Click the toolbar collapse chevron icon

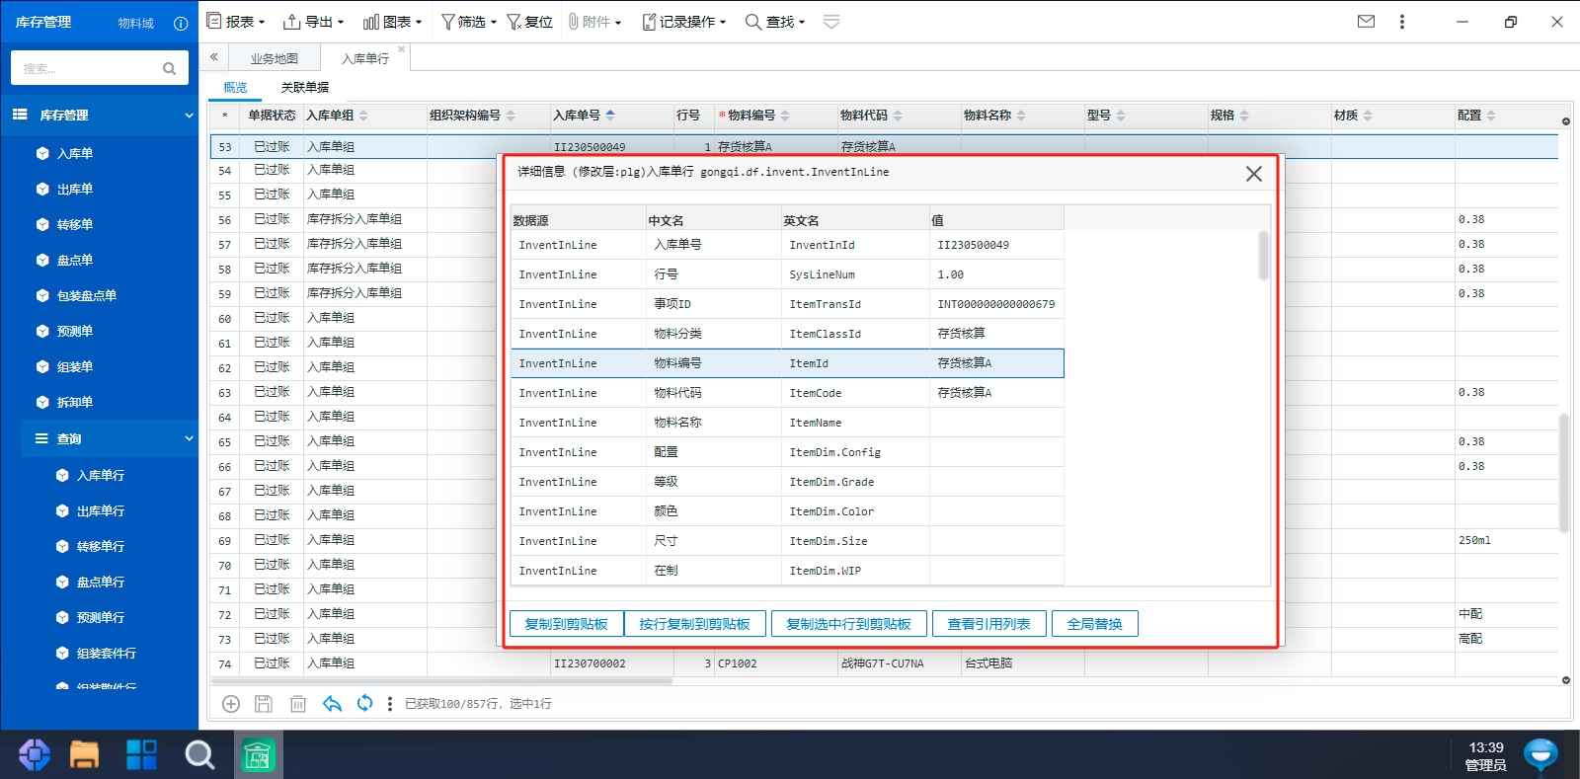pyautogui.click(x=831, y=22)
